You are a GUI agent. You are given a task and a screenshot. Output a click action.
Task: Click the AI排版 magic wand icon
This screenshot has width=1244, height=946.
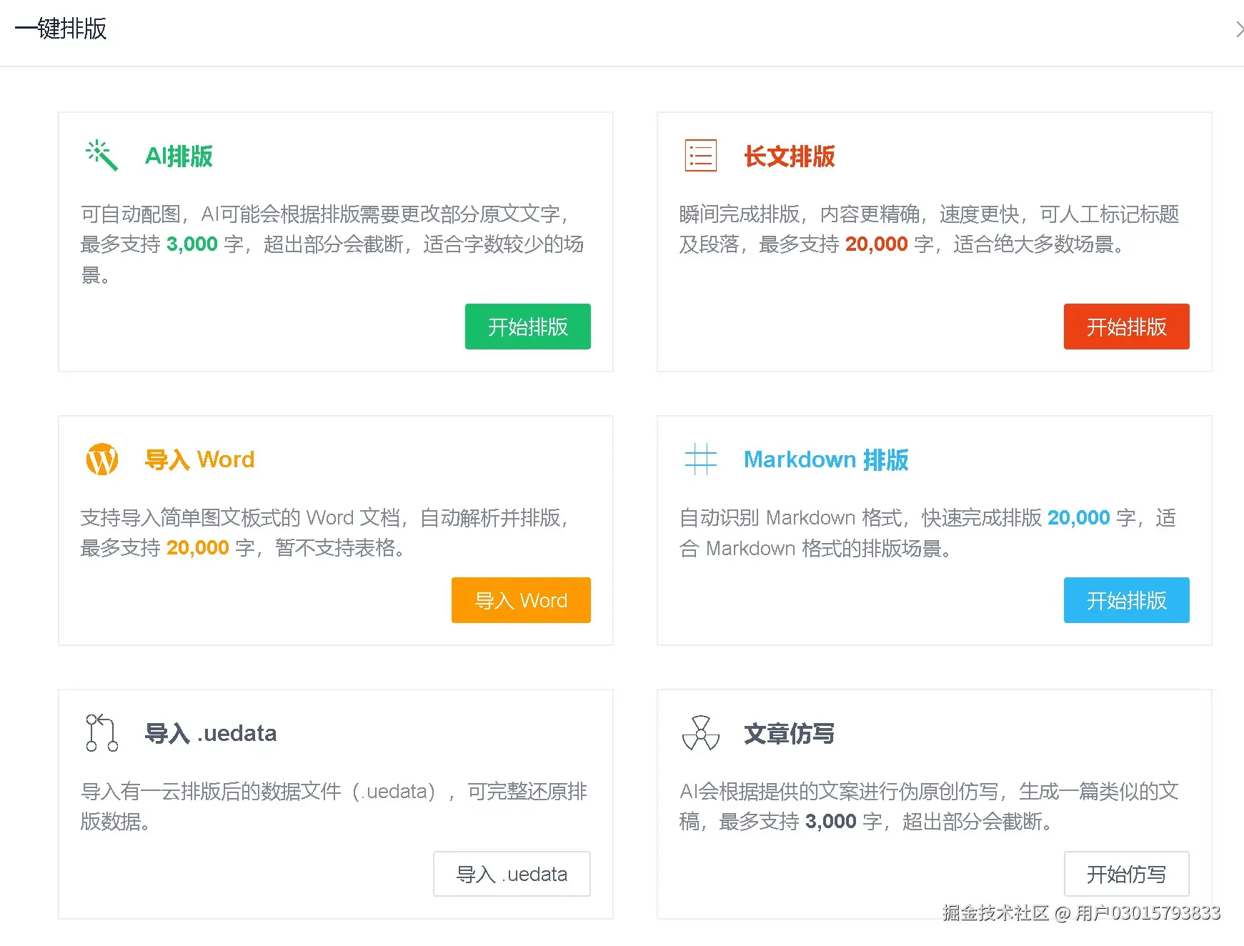tap(101, 155)
